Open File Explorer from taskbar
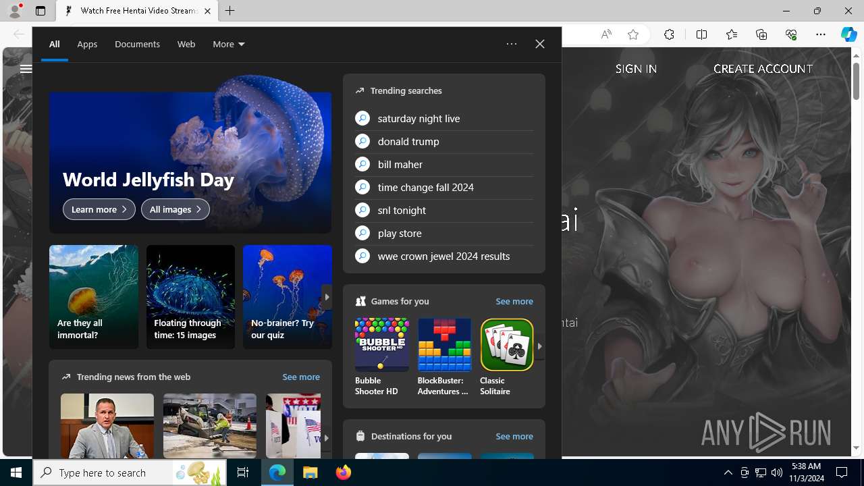The height and width of the screenshot is (486, 864). click(x=310, y=473)
